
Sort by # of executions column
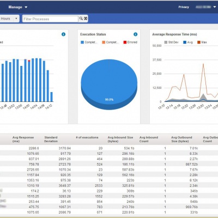87,137
